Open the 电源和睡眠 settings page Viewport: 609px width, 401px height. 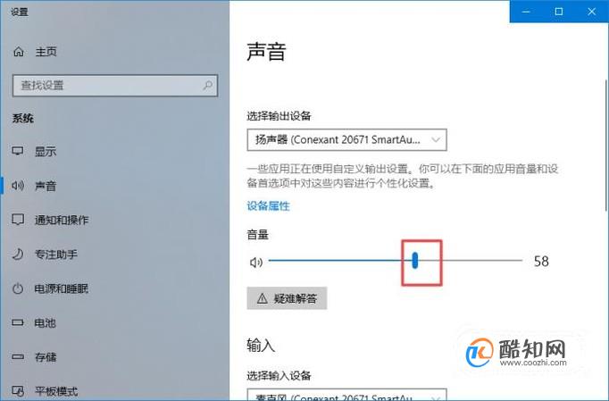tap(62, 288)
